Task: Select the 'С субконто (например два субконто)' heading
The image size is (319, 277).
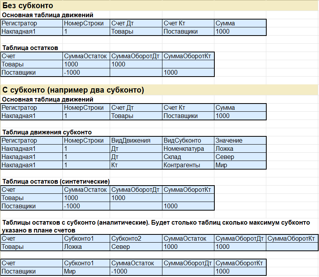Action: [x=73, y=90]
